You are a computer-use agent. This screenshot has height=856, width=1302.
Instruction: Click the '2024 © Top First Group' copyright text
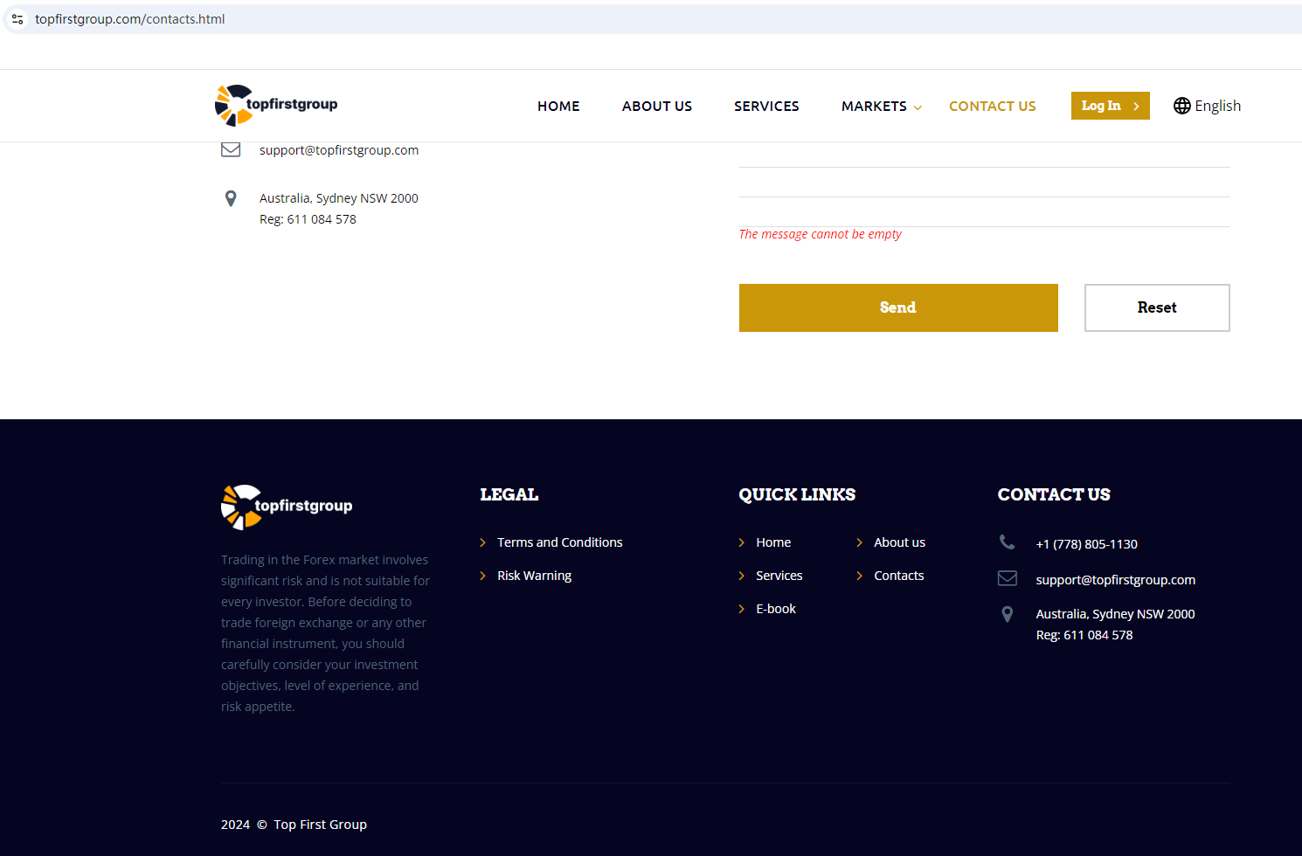point(294,825)
